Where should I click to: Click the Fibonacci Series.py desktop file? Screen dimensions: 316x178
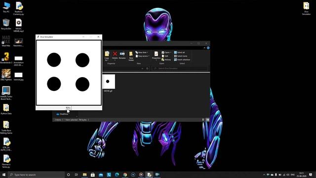click(6, 162)
